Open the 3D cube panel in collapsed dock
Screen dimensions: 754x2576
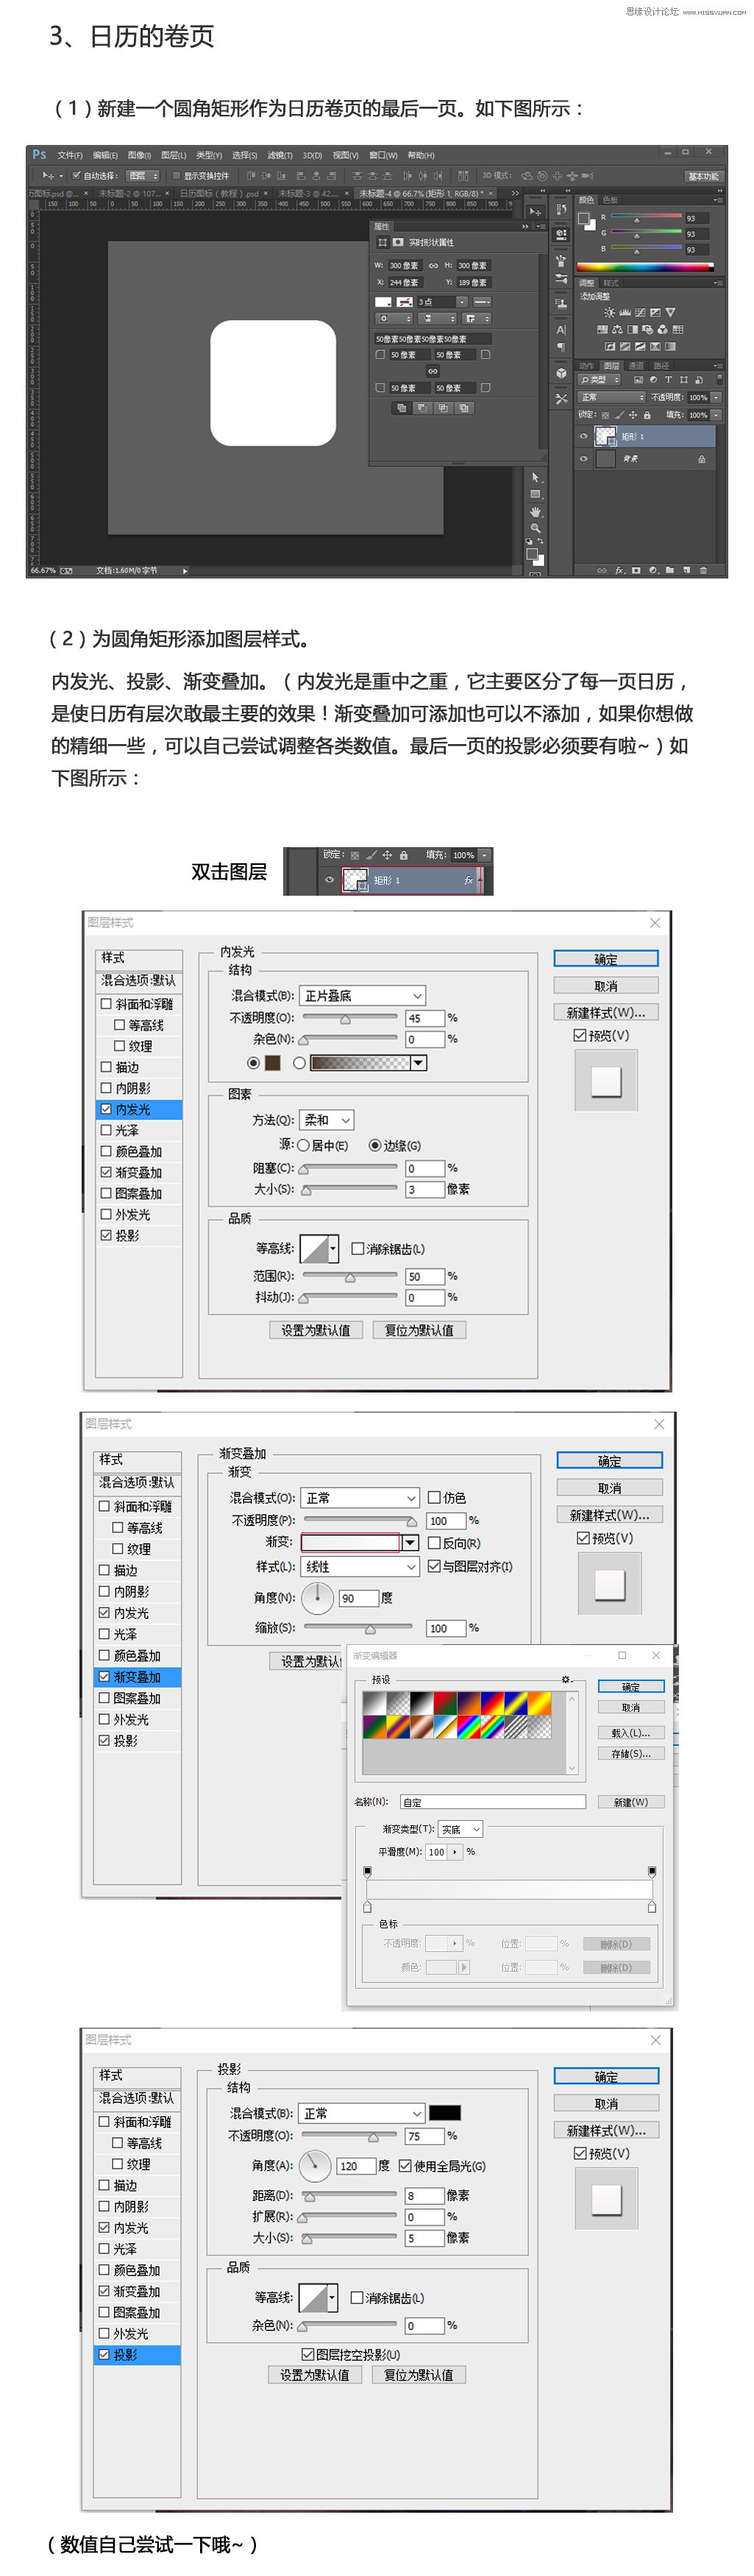(x=561, y=373)
